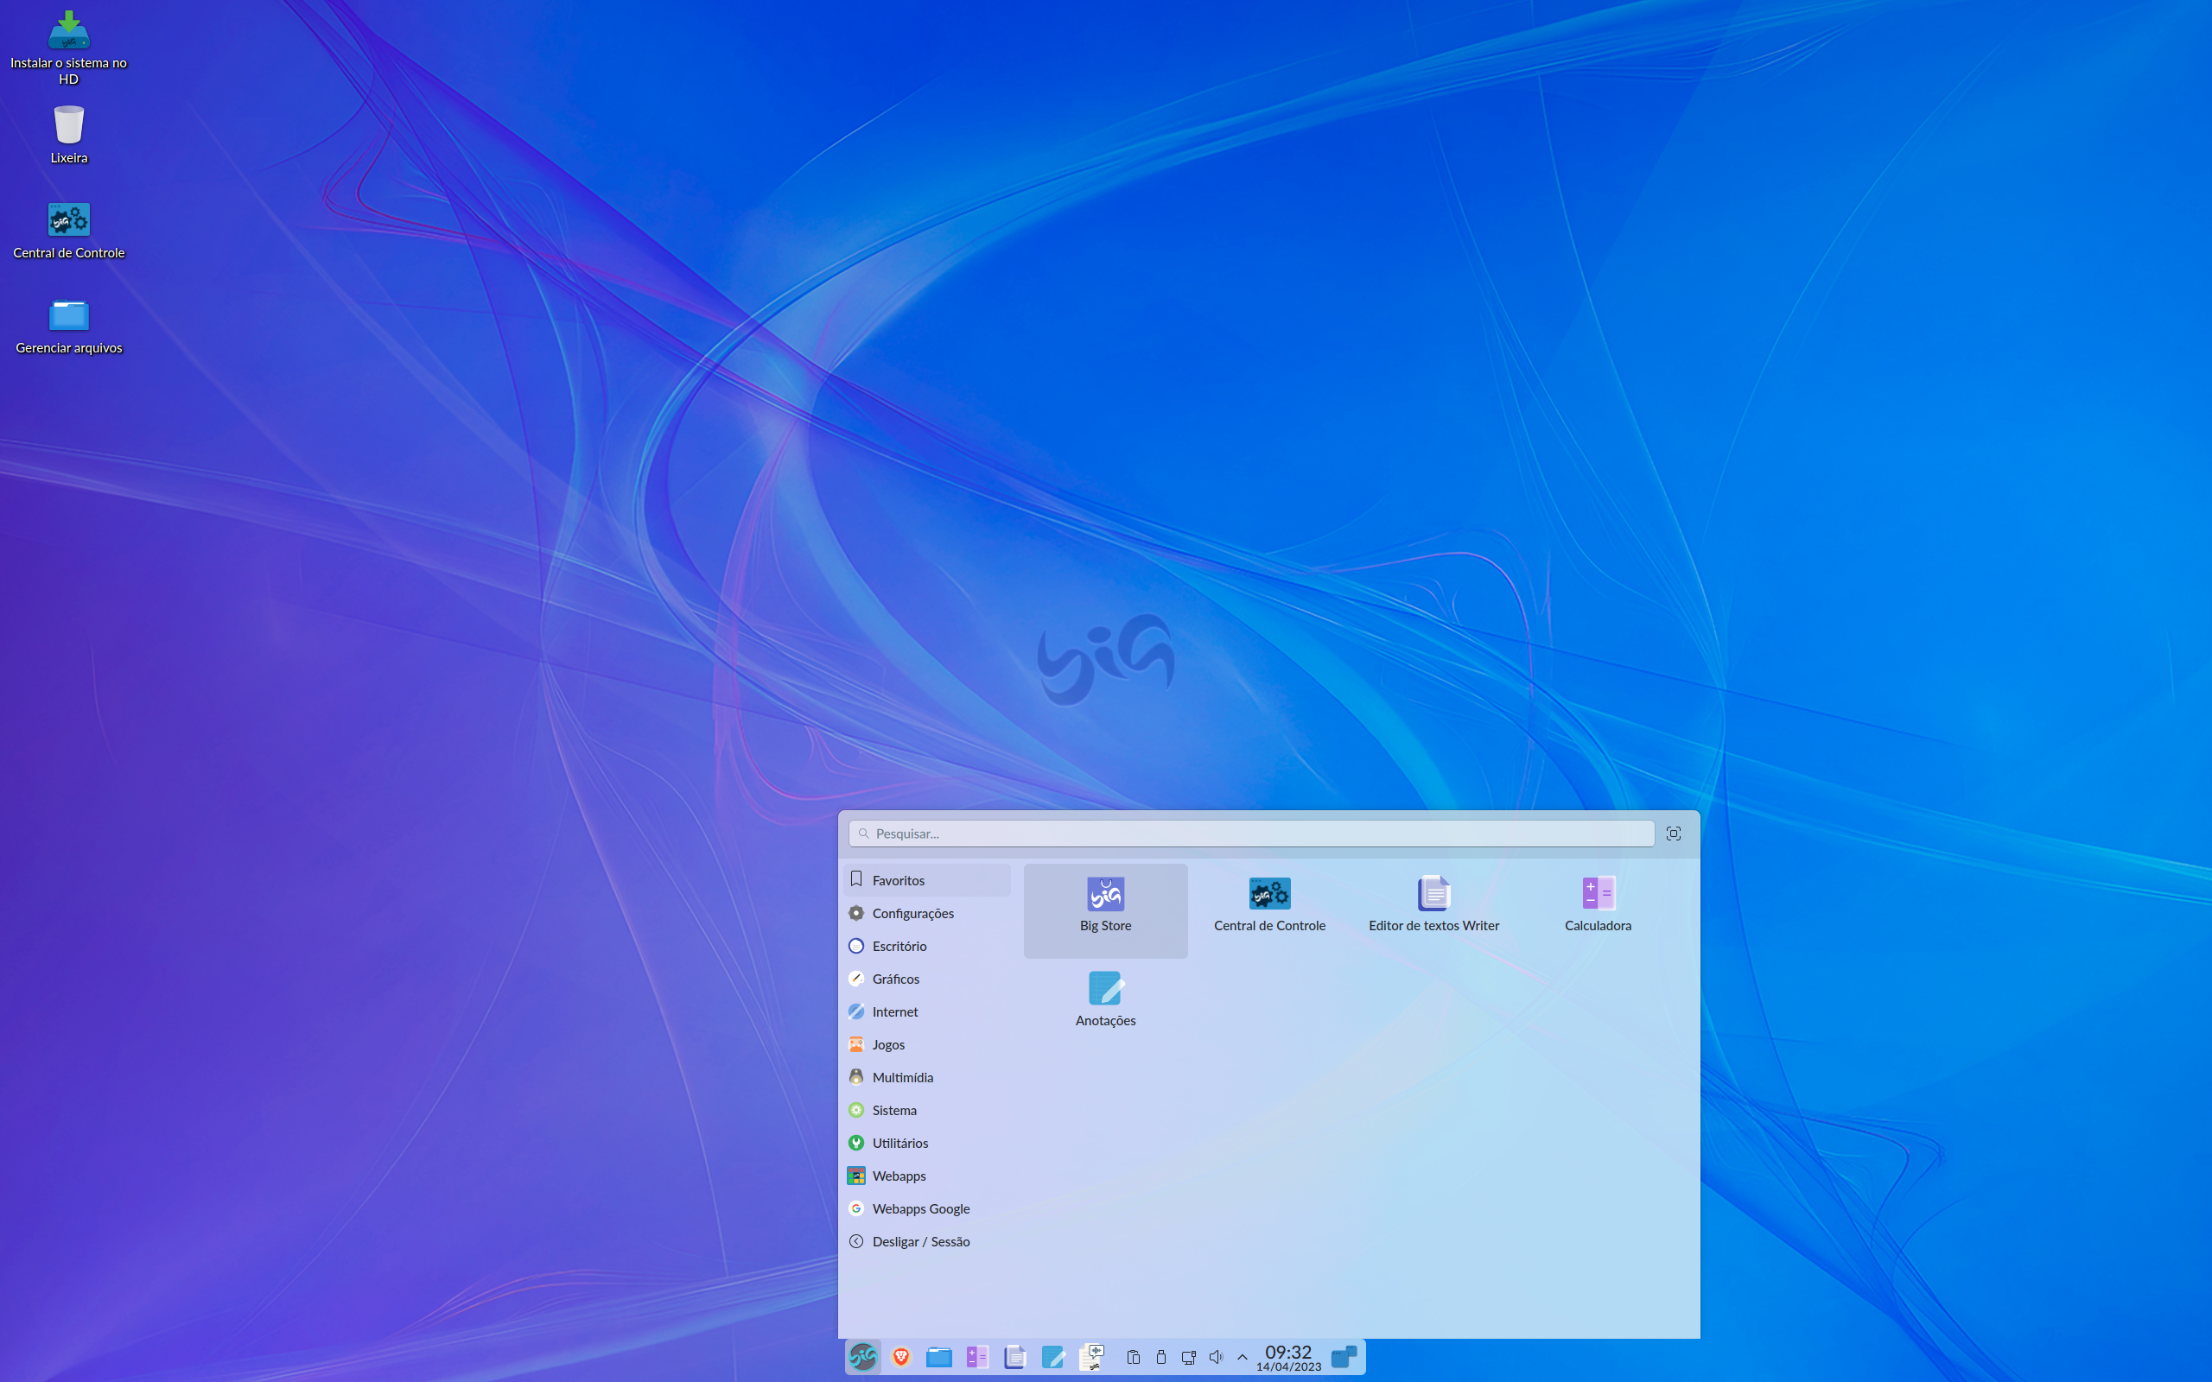Select the Configurações category
Viewport: 2212px width, 1382px height.
[927, 913]
